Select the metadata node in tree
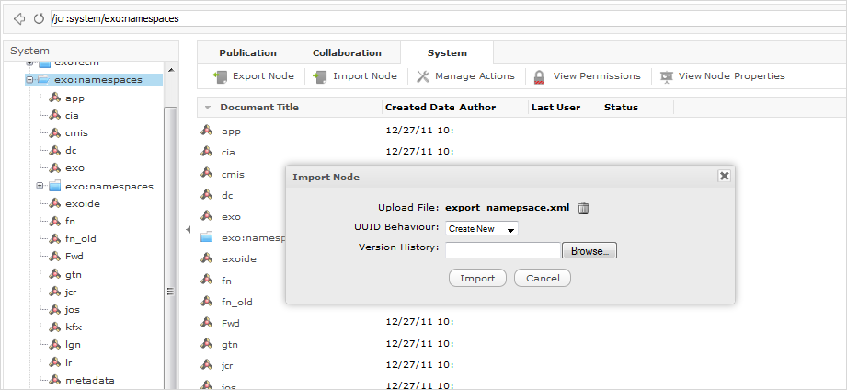The image size is (847, 390). coord(89,379)
